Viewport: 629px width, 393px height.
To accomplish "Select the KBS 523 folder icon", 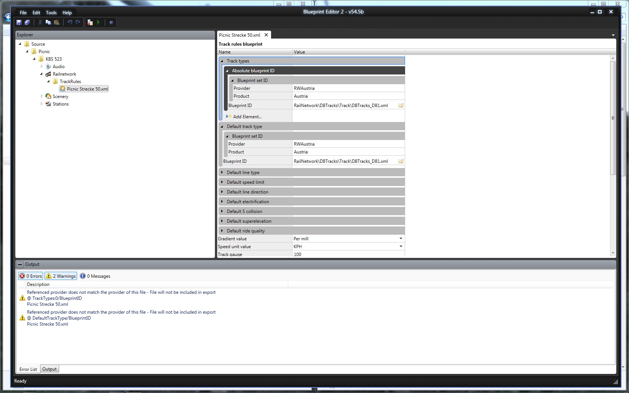I will click(41, 59).
